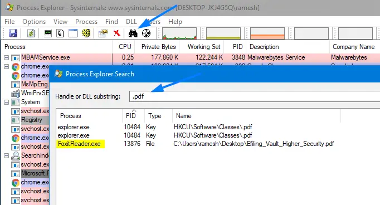Sort by Company Name column header
Image resolution: width=380 pixels, height=205 pixels.
[354, 47]
